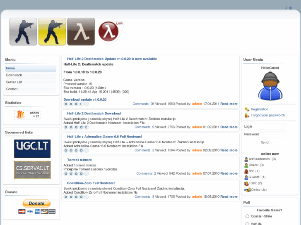The height and width of the screenshot is (225, 301).
Task: Click first rating star of Torrent mirrors post
Action: [x=66, y=174]
